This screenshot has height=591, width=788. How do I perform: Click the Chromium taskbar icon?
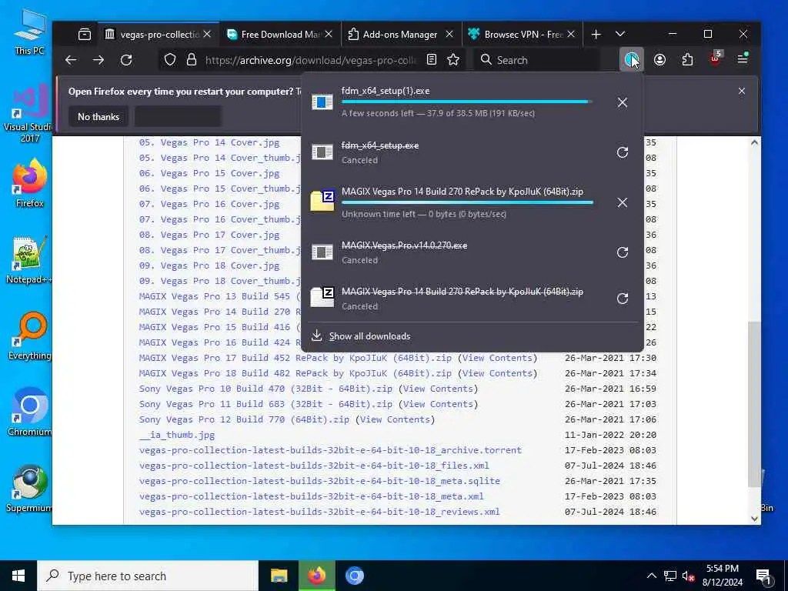click(x=354, y=576)
